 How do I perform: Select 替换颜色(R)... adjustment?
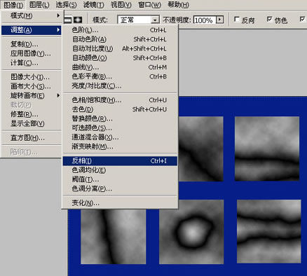pos(120,118)
